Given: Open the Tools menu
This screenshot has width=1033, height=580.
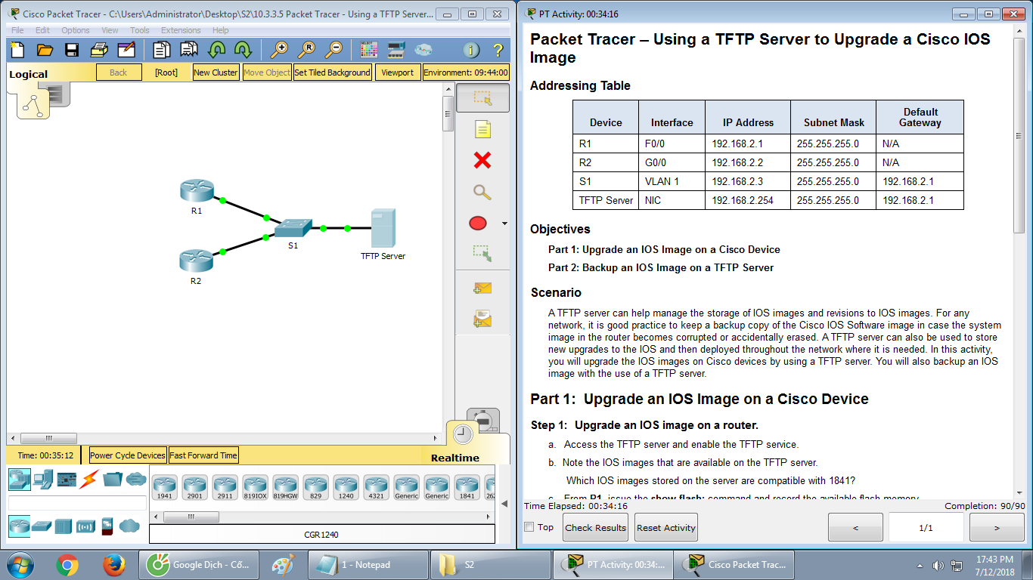Looking at the screenshot, I should [x=140, y=30].
